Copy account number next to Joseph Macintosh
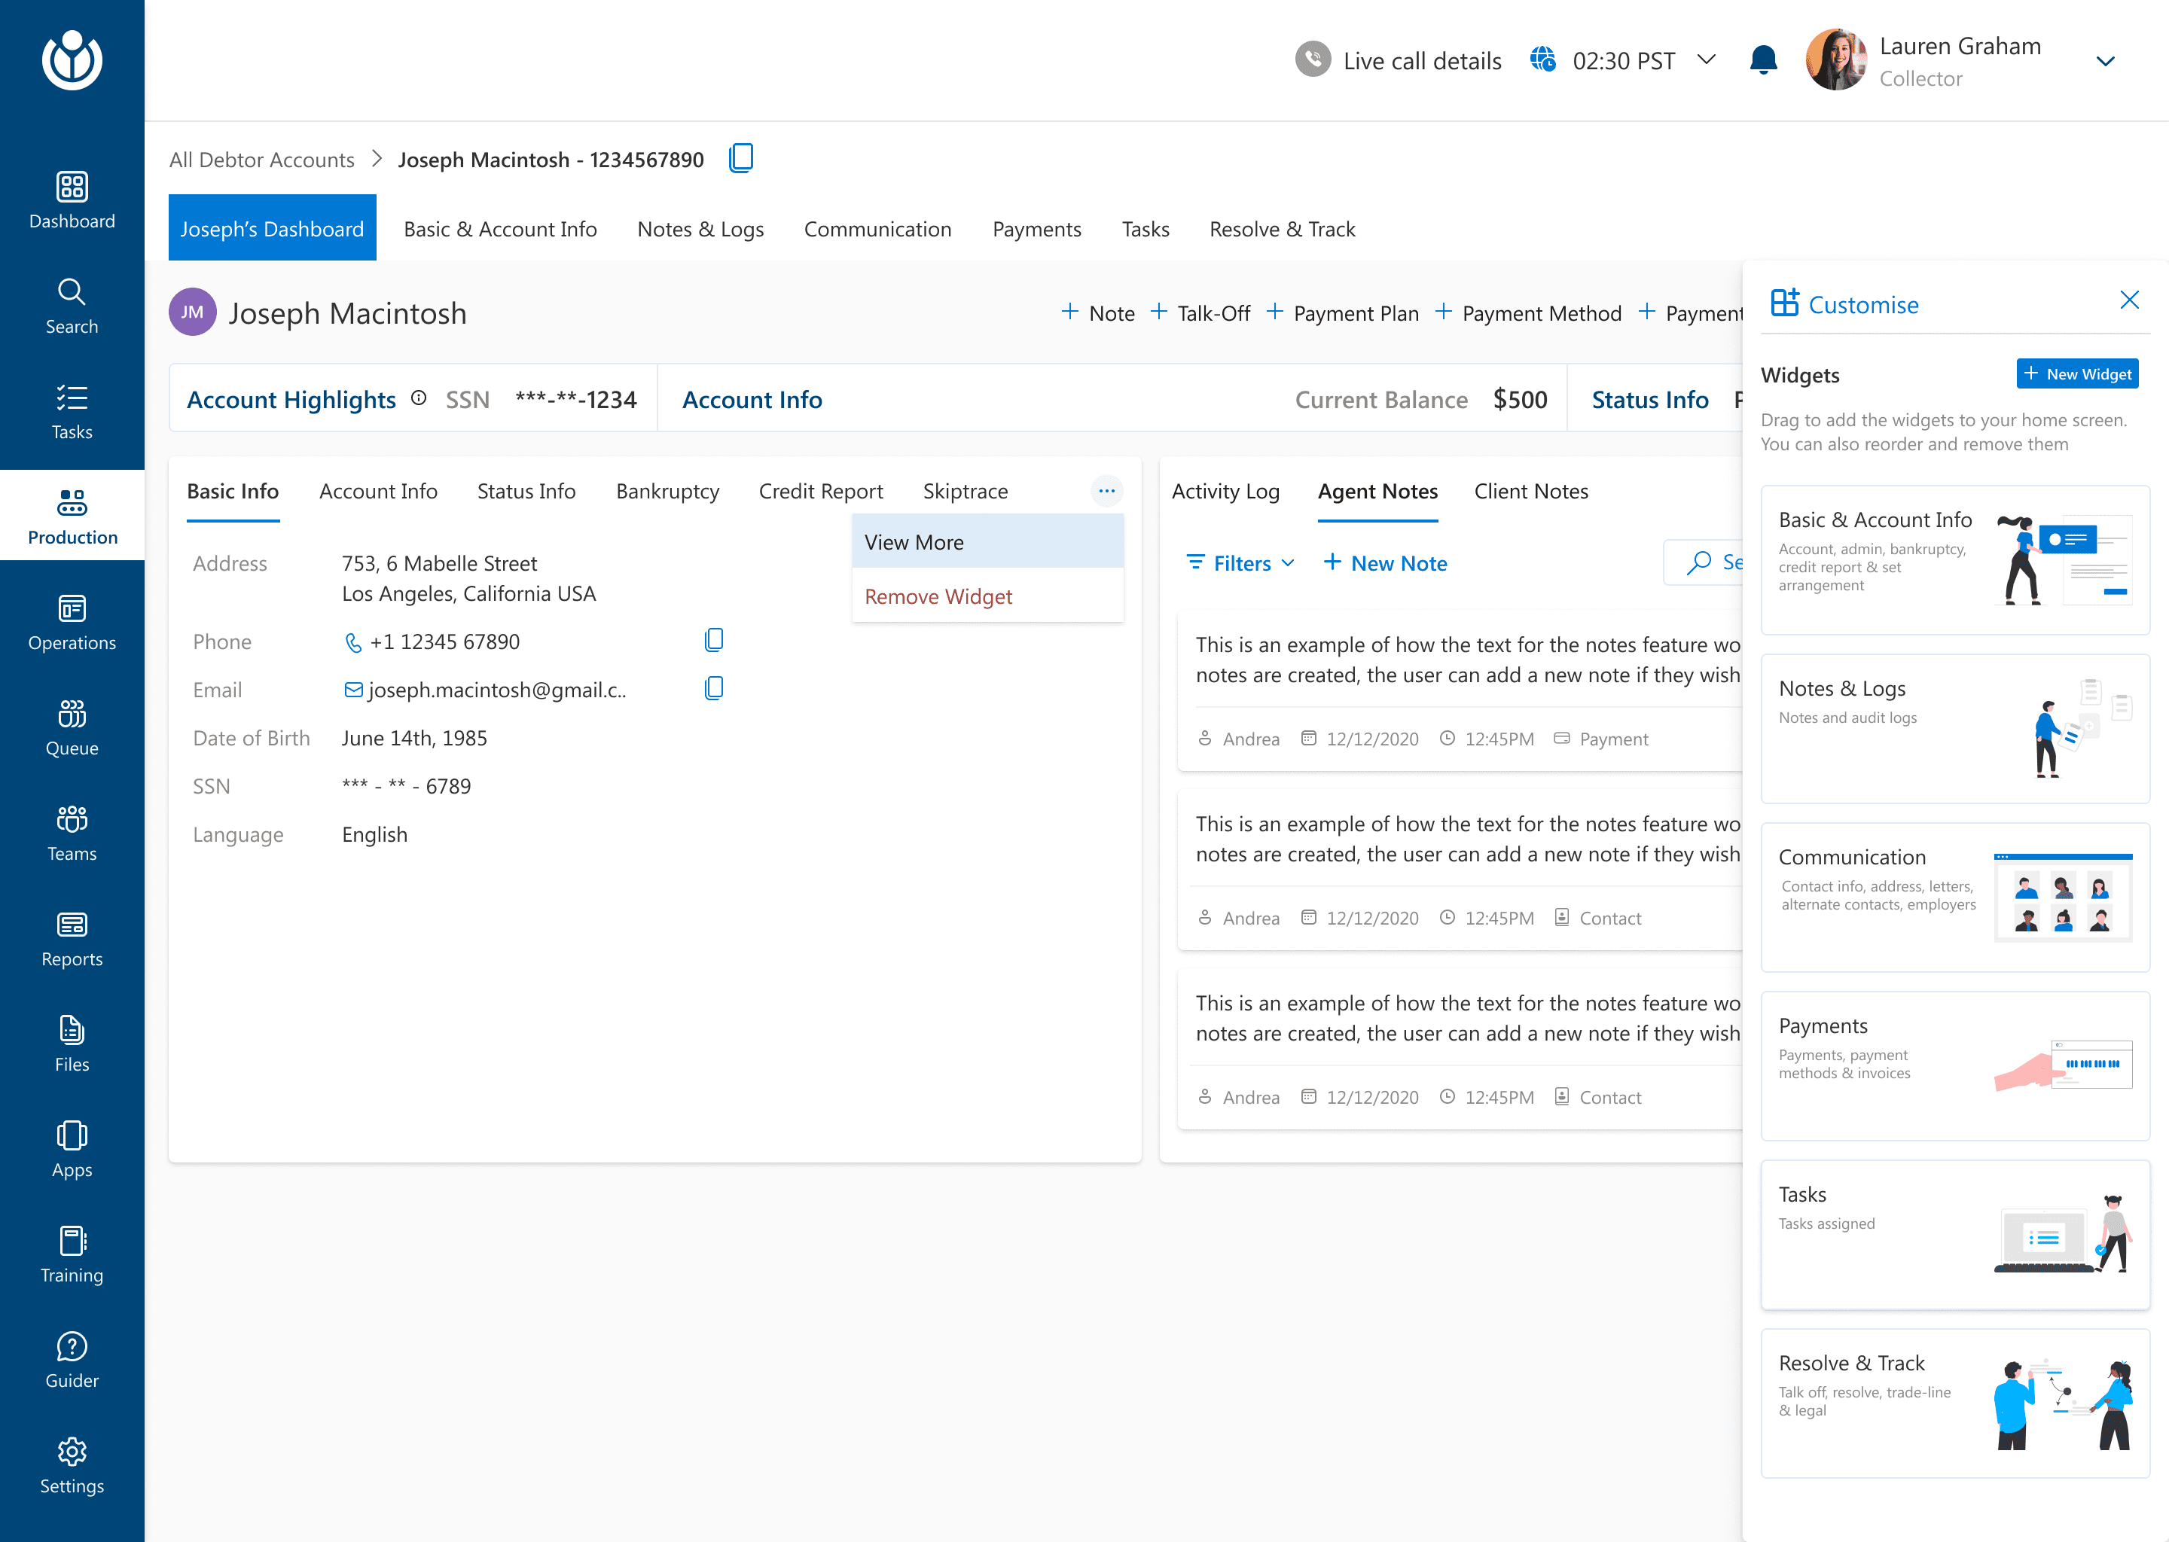 [742, 157]
